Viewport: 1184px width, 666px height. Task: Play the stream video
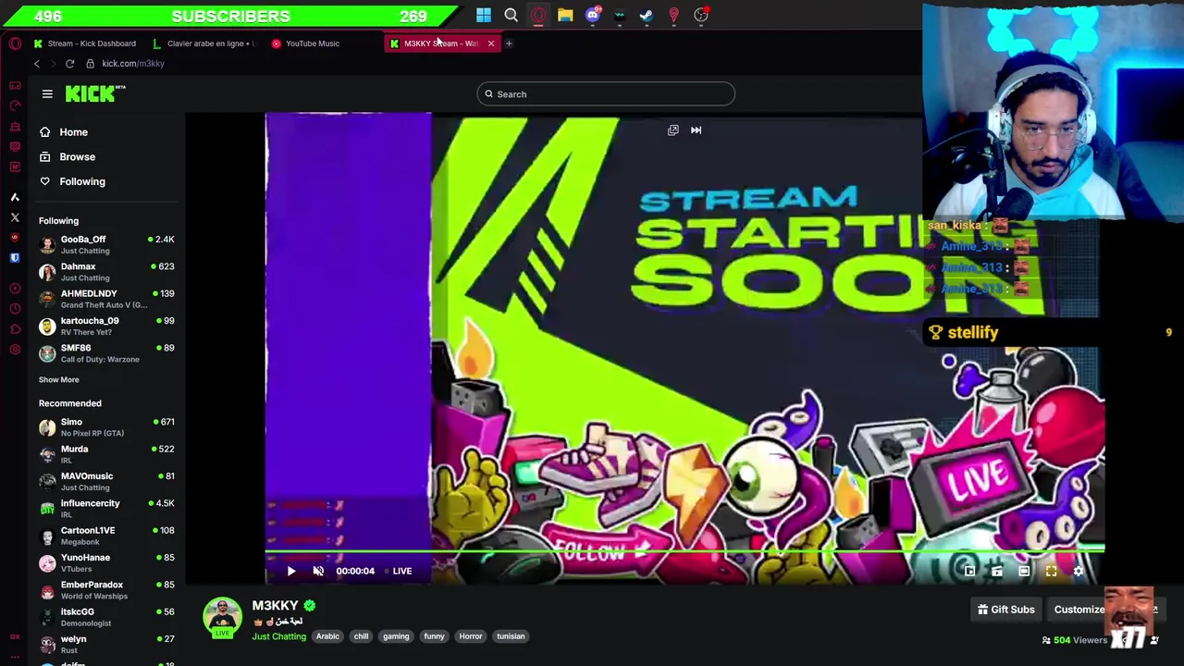290,571
